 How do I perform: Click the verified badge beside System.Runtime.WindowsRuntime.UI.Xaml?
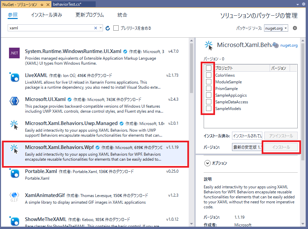point(125,51)
